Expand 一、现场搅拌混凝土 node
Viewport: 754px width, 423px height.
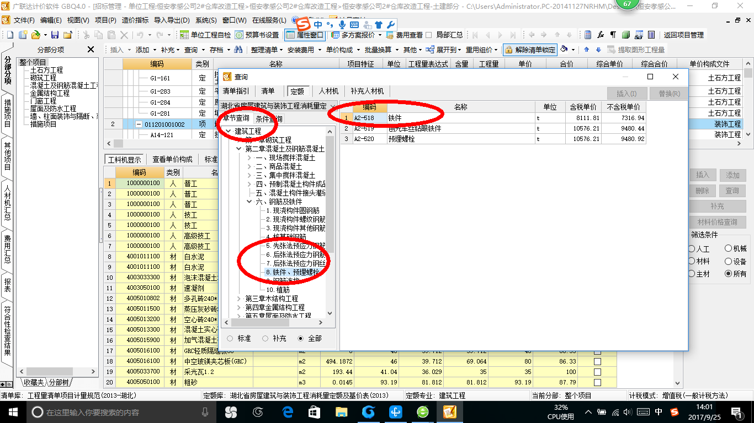249,158
